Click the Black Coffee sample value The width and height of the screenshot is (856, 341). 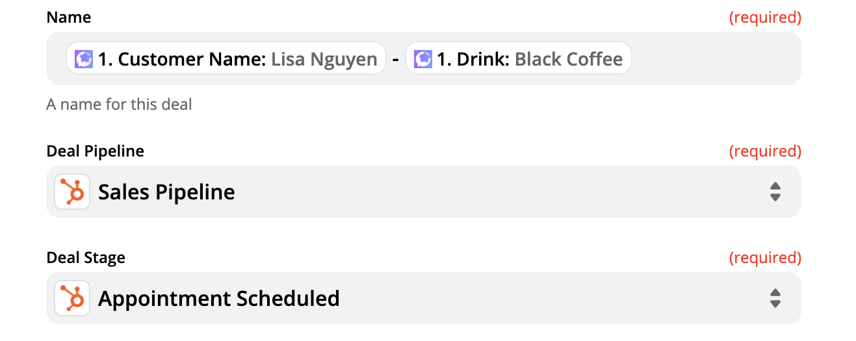pos(569,59)
